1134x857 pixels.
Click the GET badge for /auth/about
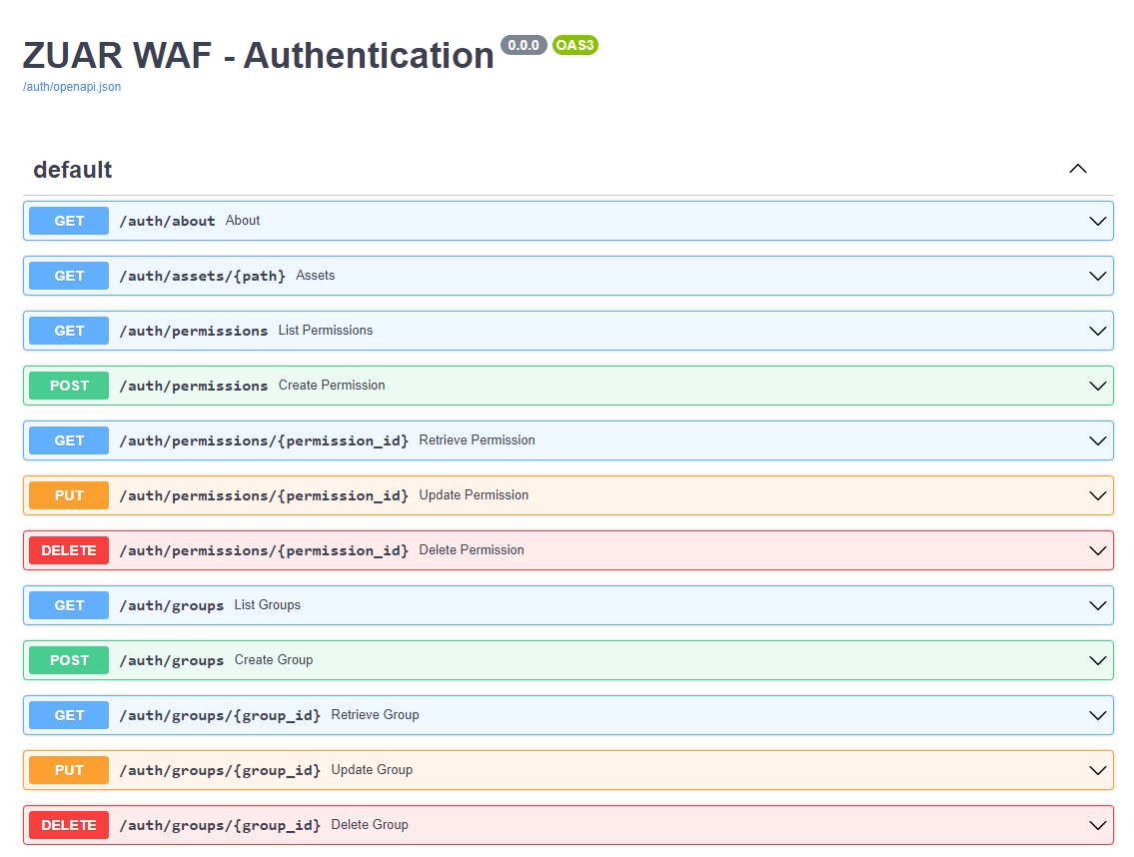click(x=69, y=221)
